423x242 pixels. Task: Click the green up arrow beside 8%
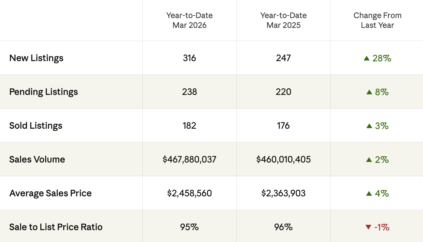click(x=369, y=92)
